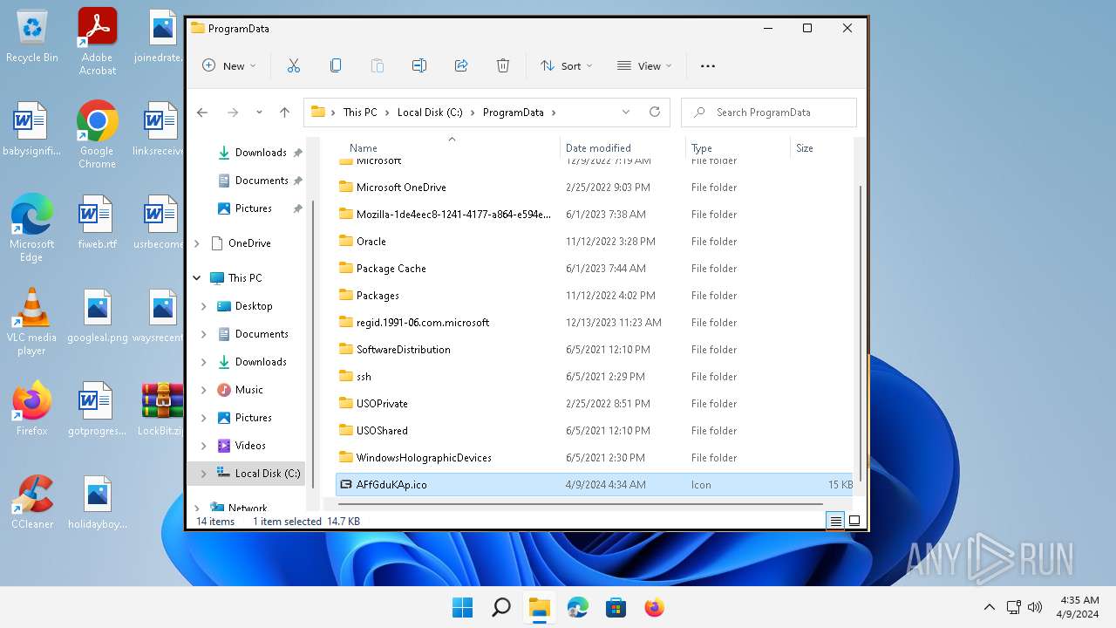This screenshot has width=1116, height=628.
Task: Open LockBit zip archive on desktop
Action: pos(162,408)
